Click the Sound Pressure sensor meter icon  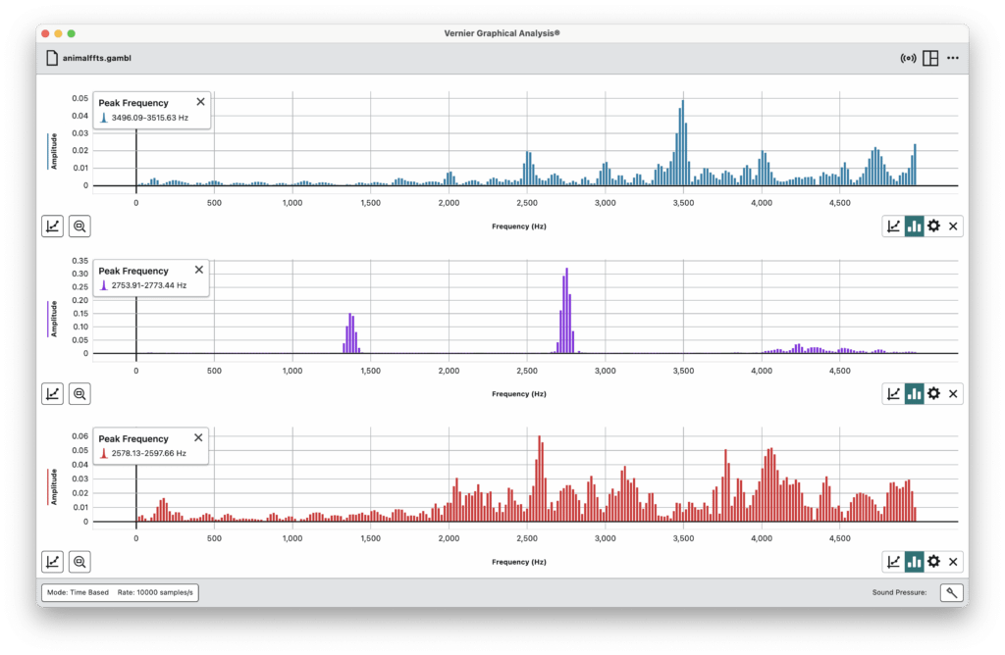click(x=951, y=592)
